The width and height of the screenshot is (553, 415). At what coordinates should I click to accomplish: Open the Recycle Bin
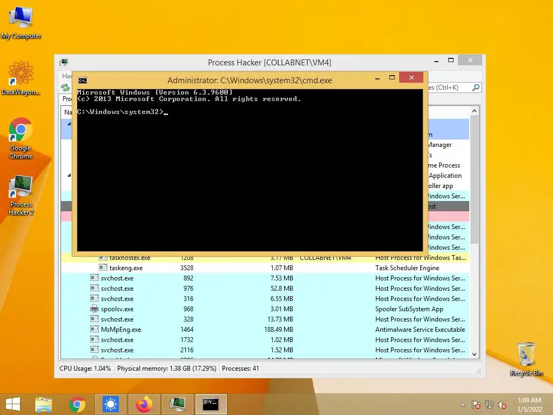[x=526, y=359]
